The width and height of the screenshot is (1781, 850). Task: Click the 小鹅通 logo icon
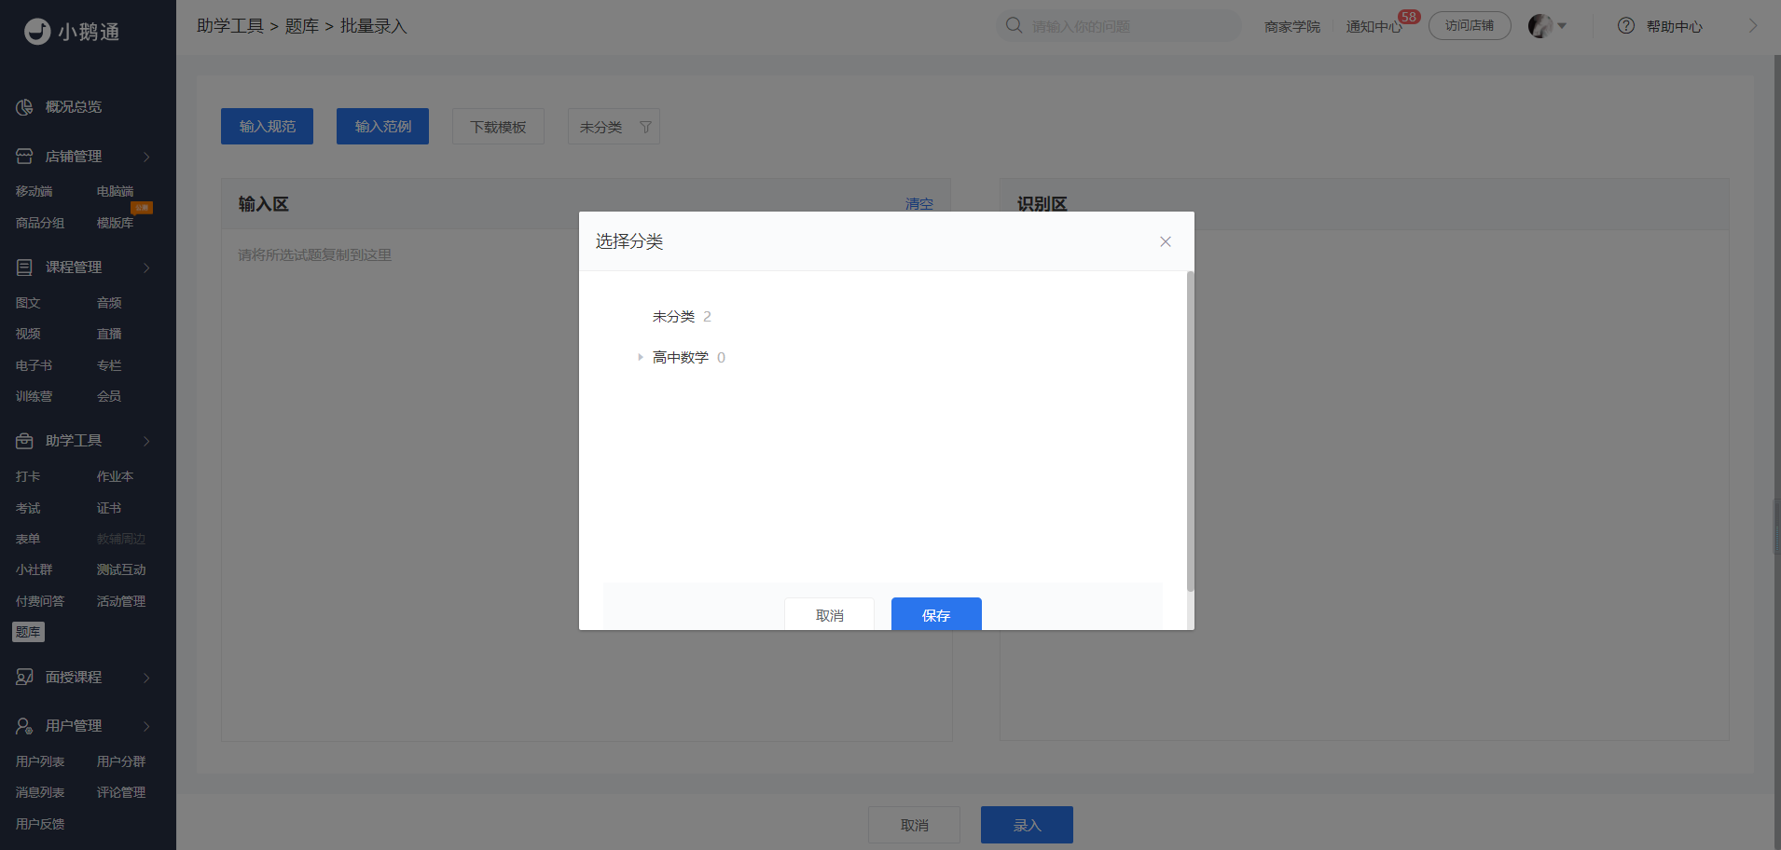(x=37, y=32)
